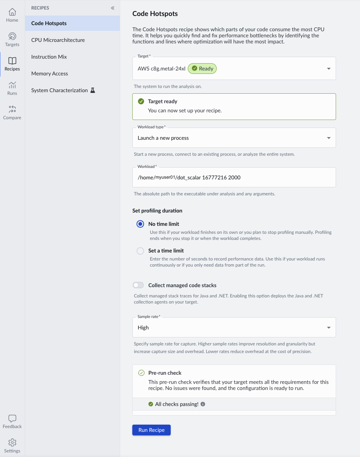360x457 pixels.
Task: Go to Targets in the sidebar
Action: tap(12, 37)
